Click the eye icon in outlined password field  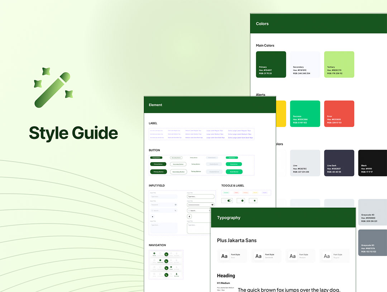[x=212, y=205]
